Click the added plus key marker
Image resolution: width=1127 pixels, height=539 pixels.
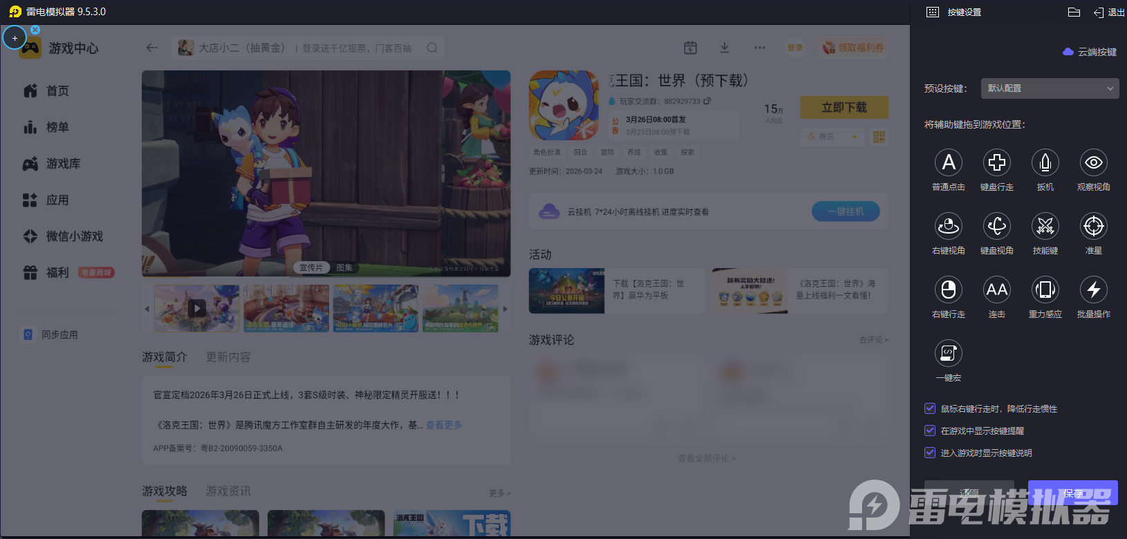(x=15, y=38)
